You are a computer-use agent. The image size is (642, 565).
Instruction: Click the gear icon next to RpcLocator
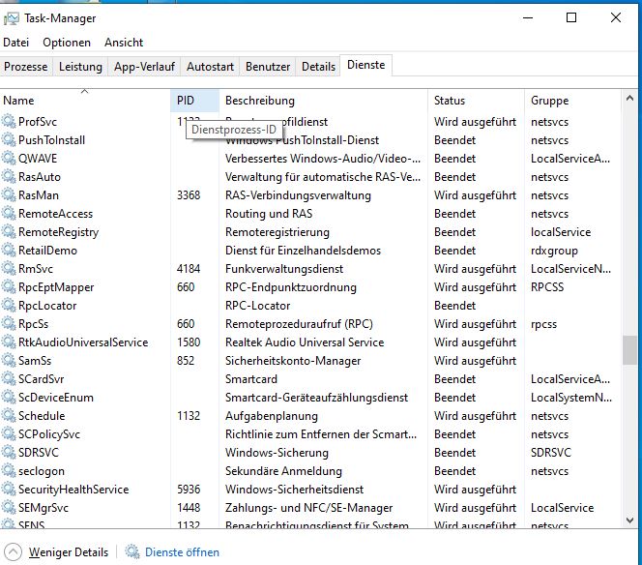(9, 306)
